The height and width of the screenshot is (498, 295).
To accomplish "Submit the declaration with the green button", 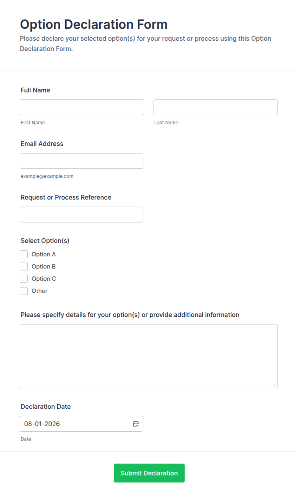I will [x=149, y=473].
